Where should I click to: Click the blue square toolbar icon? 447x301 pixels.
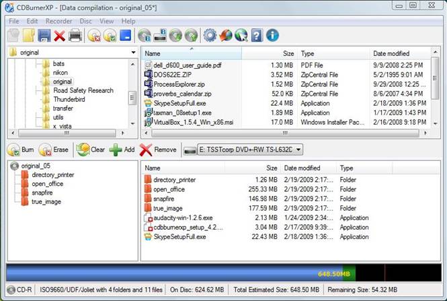[x=126, y=36]
